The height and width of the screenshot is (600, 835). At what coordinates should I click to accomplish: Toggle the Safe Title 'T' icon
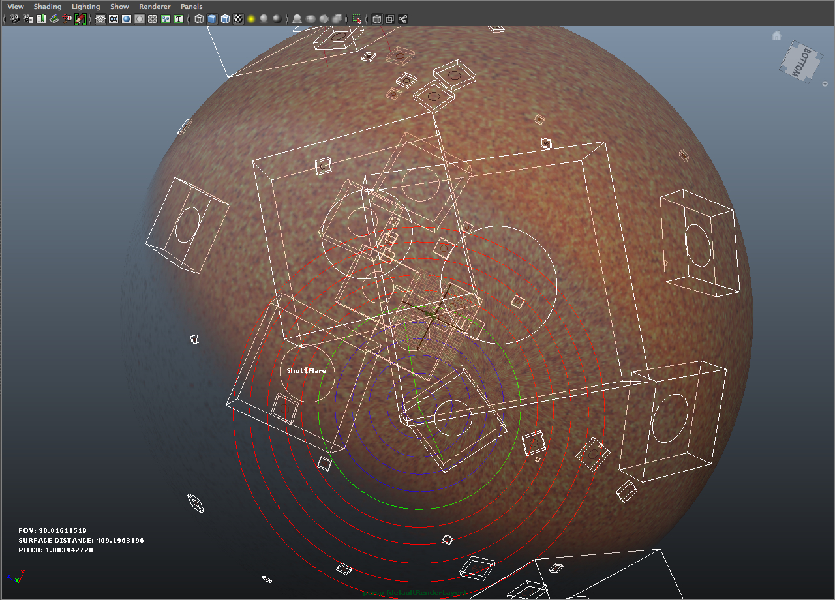(179, 19)
